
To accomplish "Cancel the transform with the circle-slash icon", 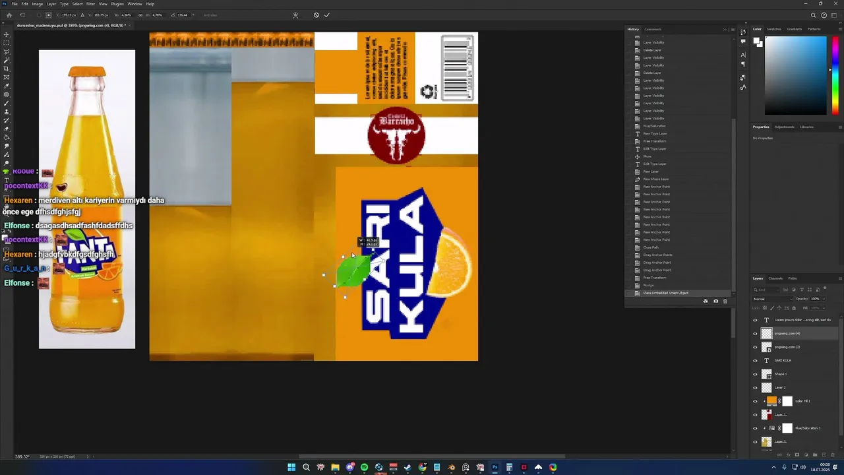I will point(316,15).
